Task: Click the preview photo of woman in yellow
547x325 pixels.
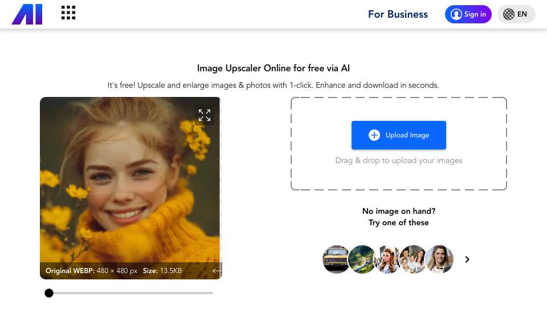Action: (x=131, y=188)
